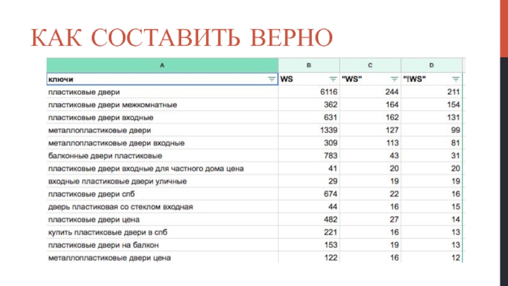The width and height of the screenshot is (508, 286).
Task: Click value 31 in column D
Action: pos(455,156)
